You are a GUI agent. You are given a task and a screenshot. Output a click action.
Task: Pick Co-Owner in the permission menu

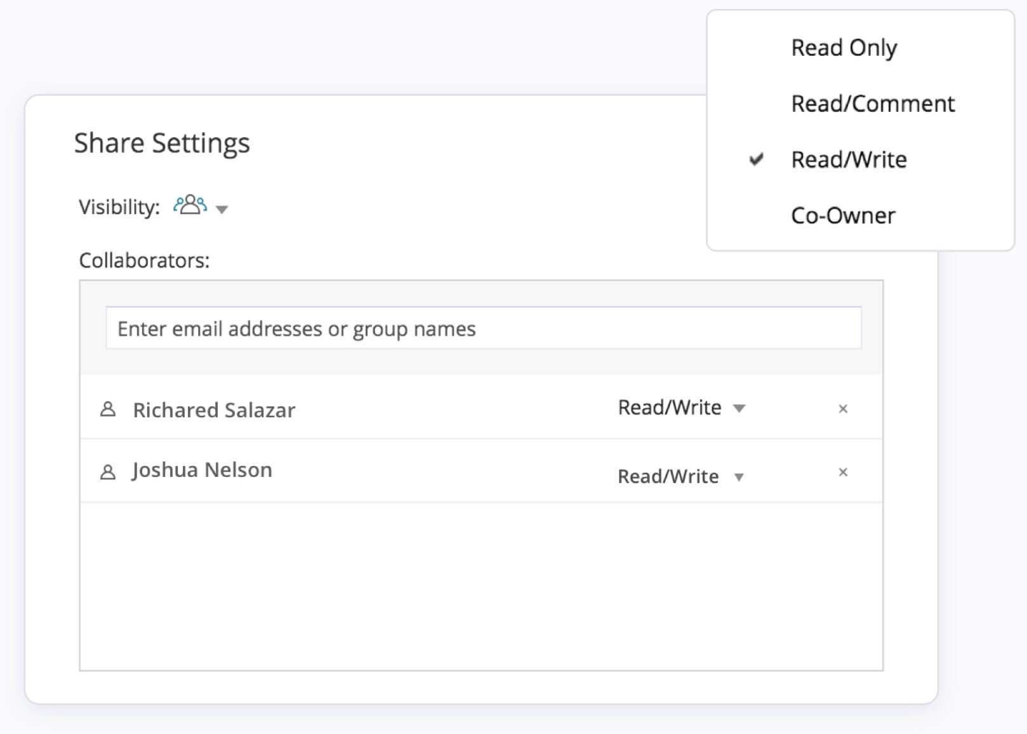842,215
